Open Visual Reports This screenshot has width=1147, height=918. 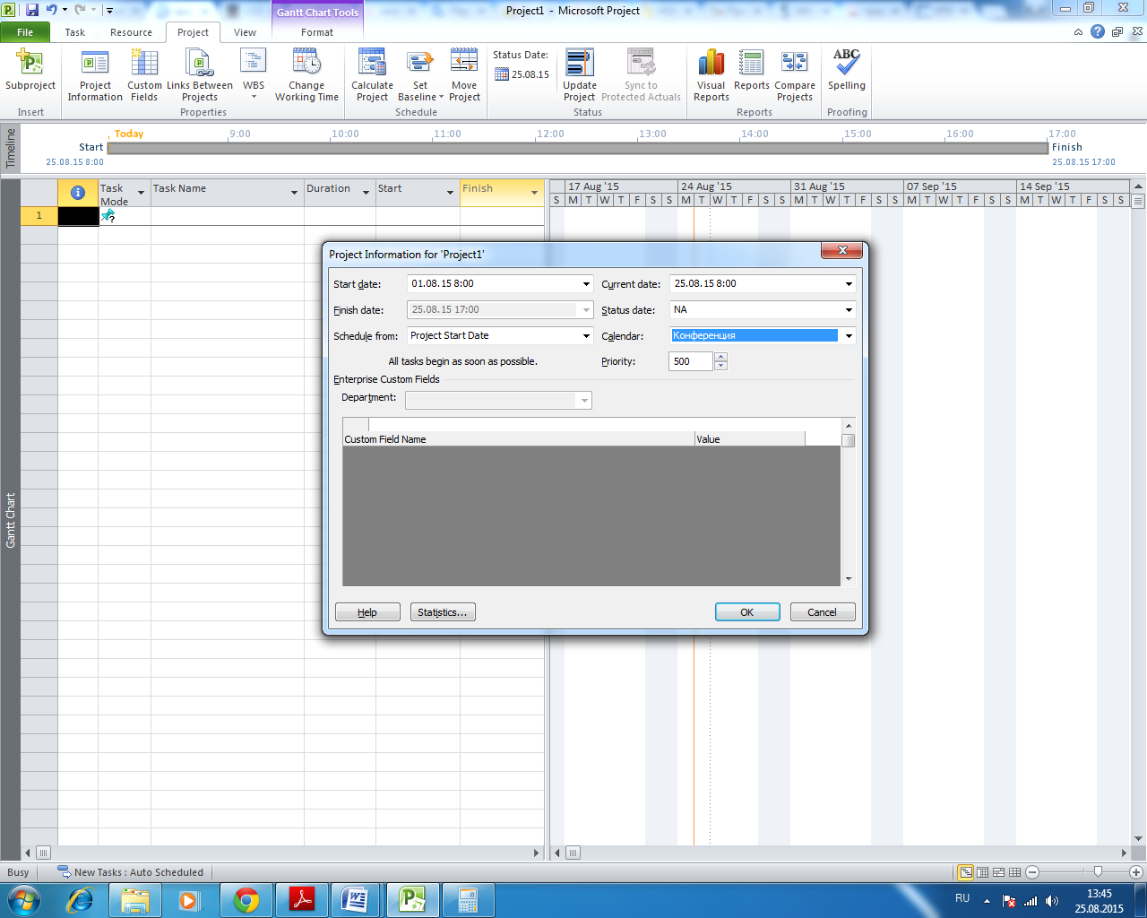(711, 75)
